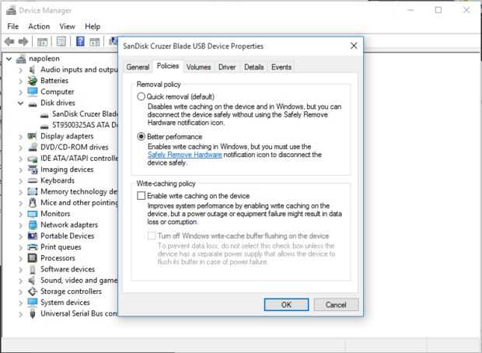
Task: Click the Properties sheet toolbar icon
Action: pos(61,41)
